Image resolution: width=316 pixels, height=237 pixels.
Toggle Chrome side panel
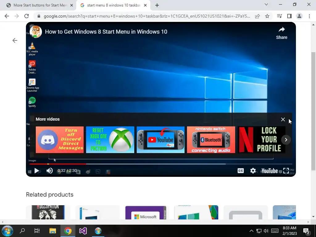coord(289,16)
